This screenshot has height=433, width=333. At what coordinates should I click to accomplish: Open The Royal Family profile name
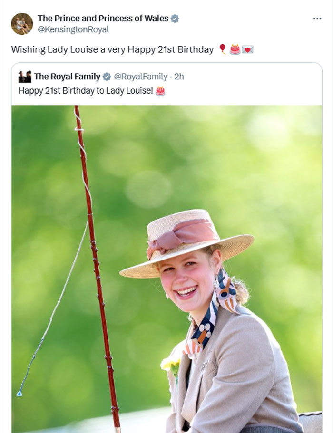(67, 77)
